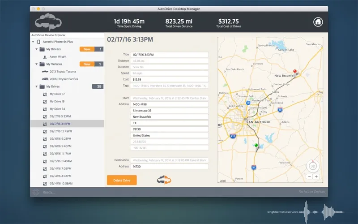Click the map icon beside 02/16/16 9:23PM

point(45,139)
